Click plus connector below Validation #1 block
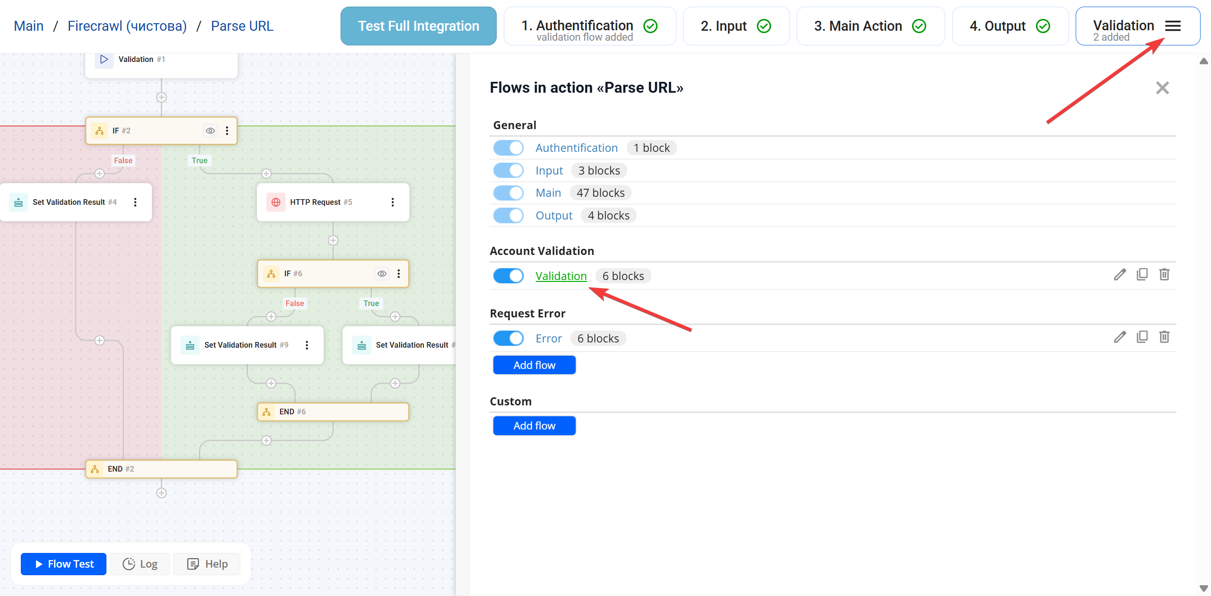The image size is (1211, 596). coord(161,97)
